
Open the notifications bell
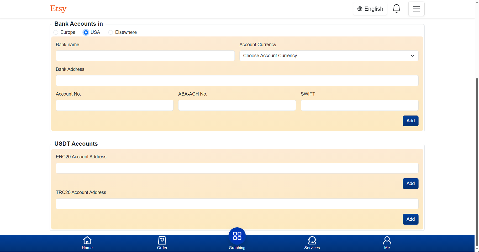[x=396, y=9]
